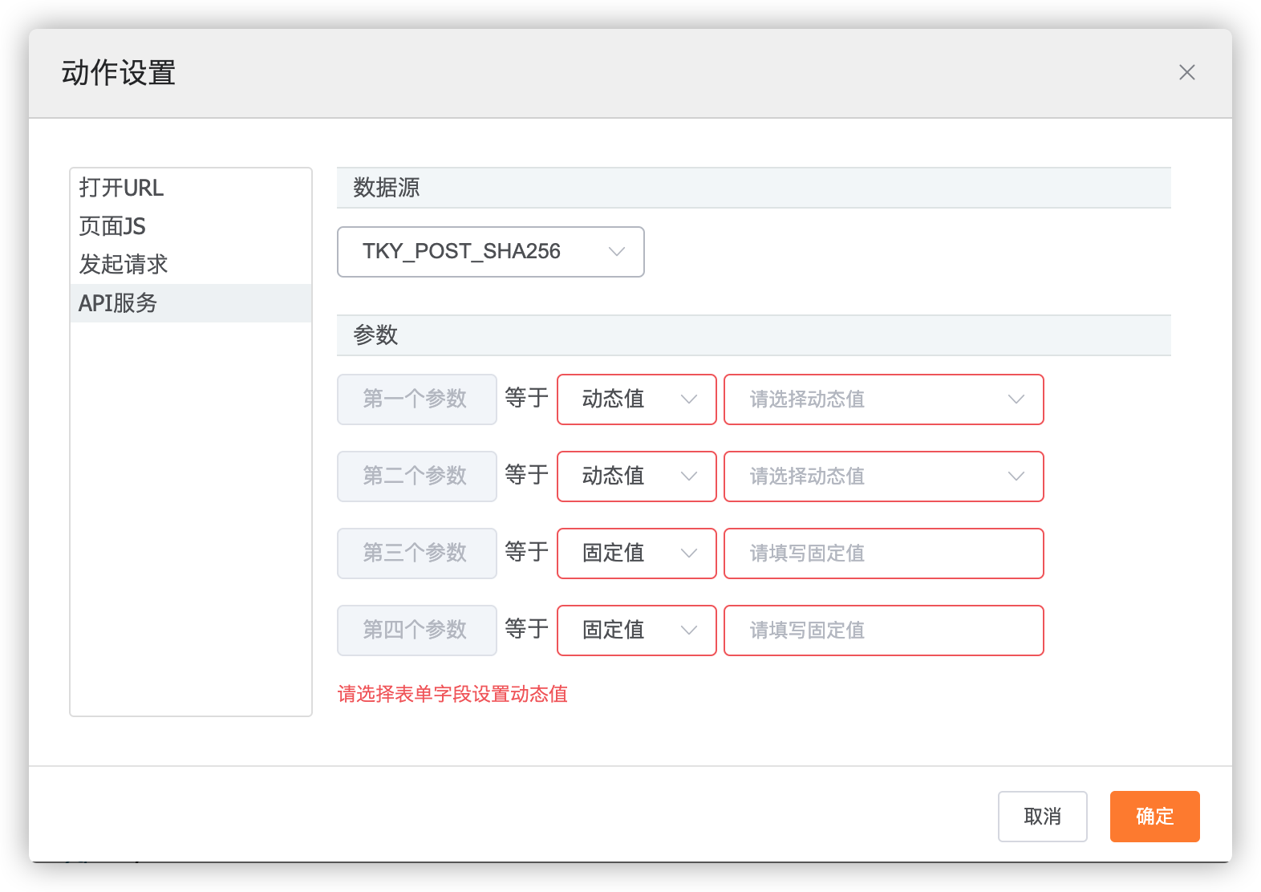Click fixed value input for fourth parameter

(883, 630)
